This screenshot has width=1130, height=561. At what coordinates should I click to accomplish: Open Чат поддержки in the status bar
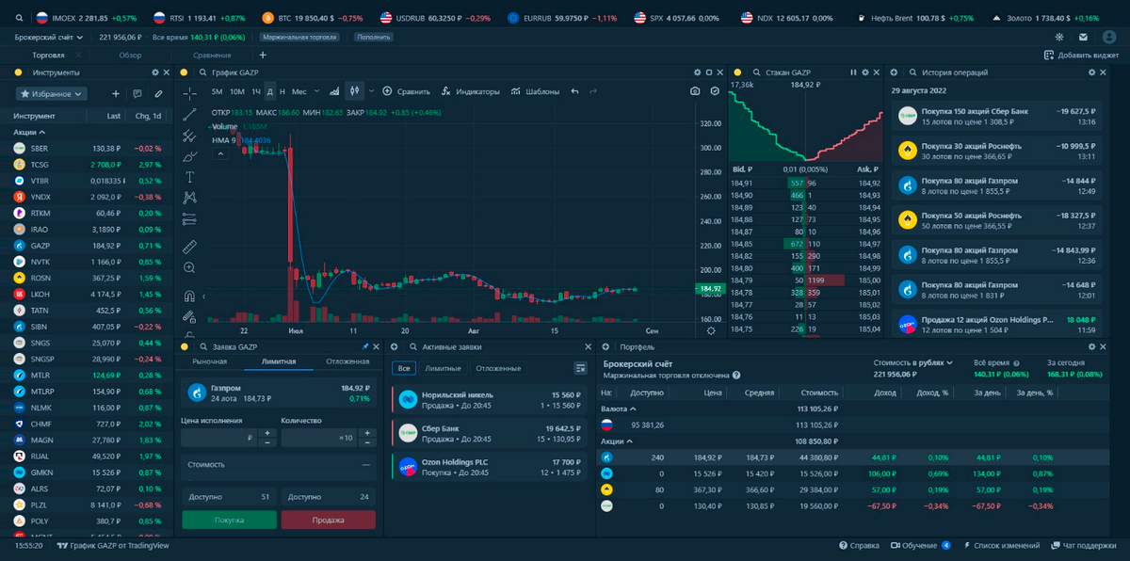1083,545
